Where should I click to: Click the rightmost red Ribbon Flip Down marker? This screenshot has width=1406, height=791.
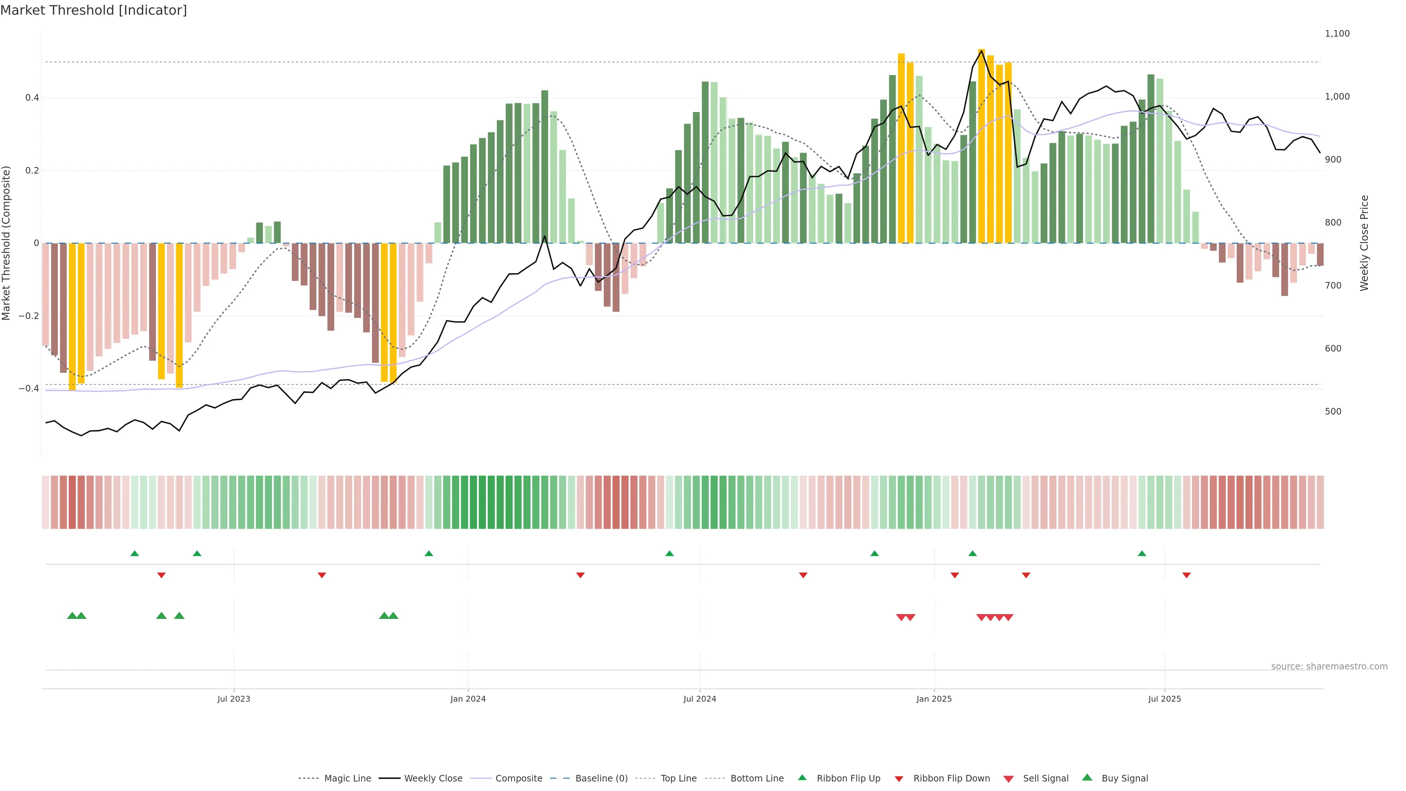click(1187, 575)
